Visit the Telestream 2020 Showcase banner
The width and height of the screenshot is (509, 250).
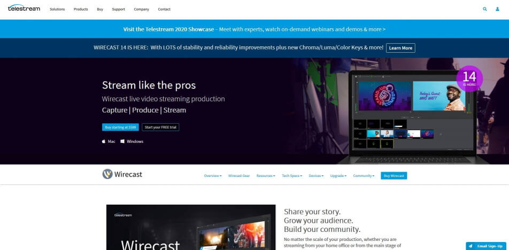254,29
